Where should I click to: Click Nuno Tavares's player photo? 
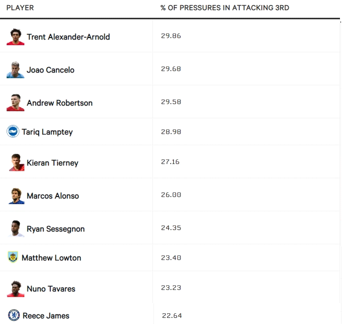tap(16, 288)
